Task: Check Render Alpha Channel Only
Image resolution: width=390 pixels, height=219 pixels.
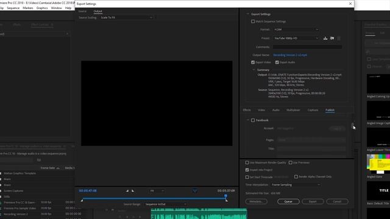Action: (296, 176)
